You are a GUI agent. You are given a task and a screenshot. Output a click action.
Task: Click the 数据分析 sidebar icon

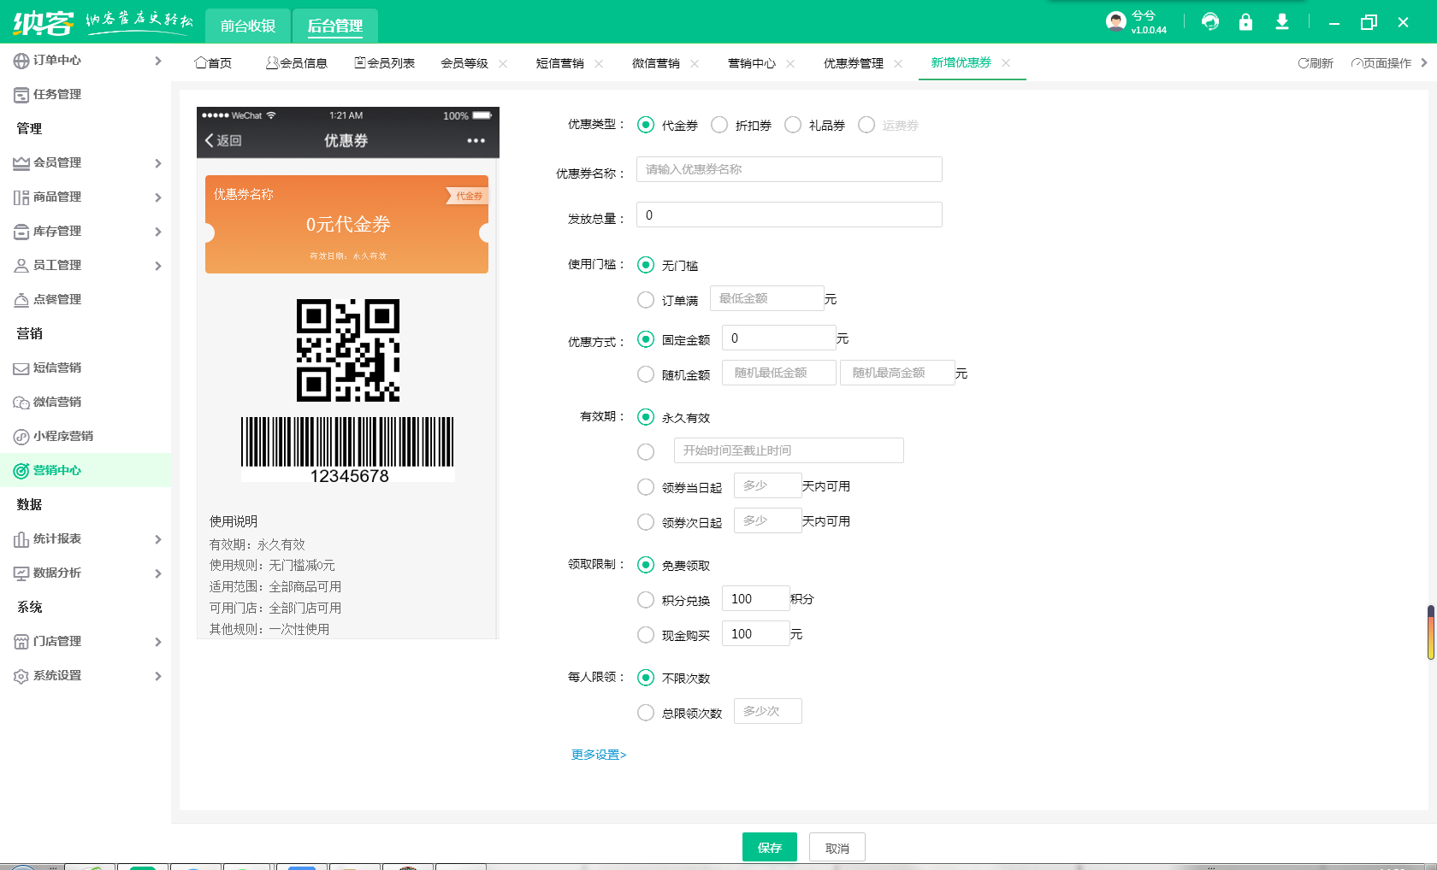[21, 573]
